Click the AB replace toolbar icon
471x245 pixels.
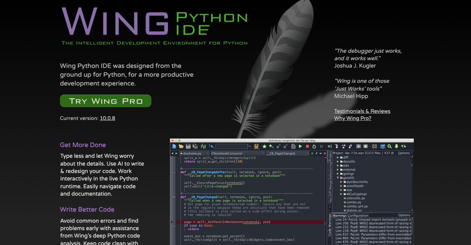[x=256, y=146]
